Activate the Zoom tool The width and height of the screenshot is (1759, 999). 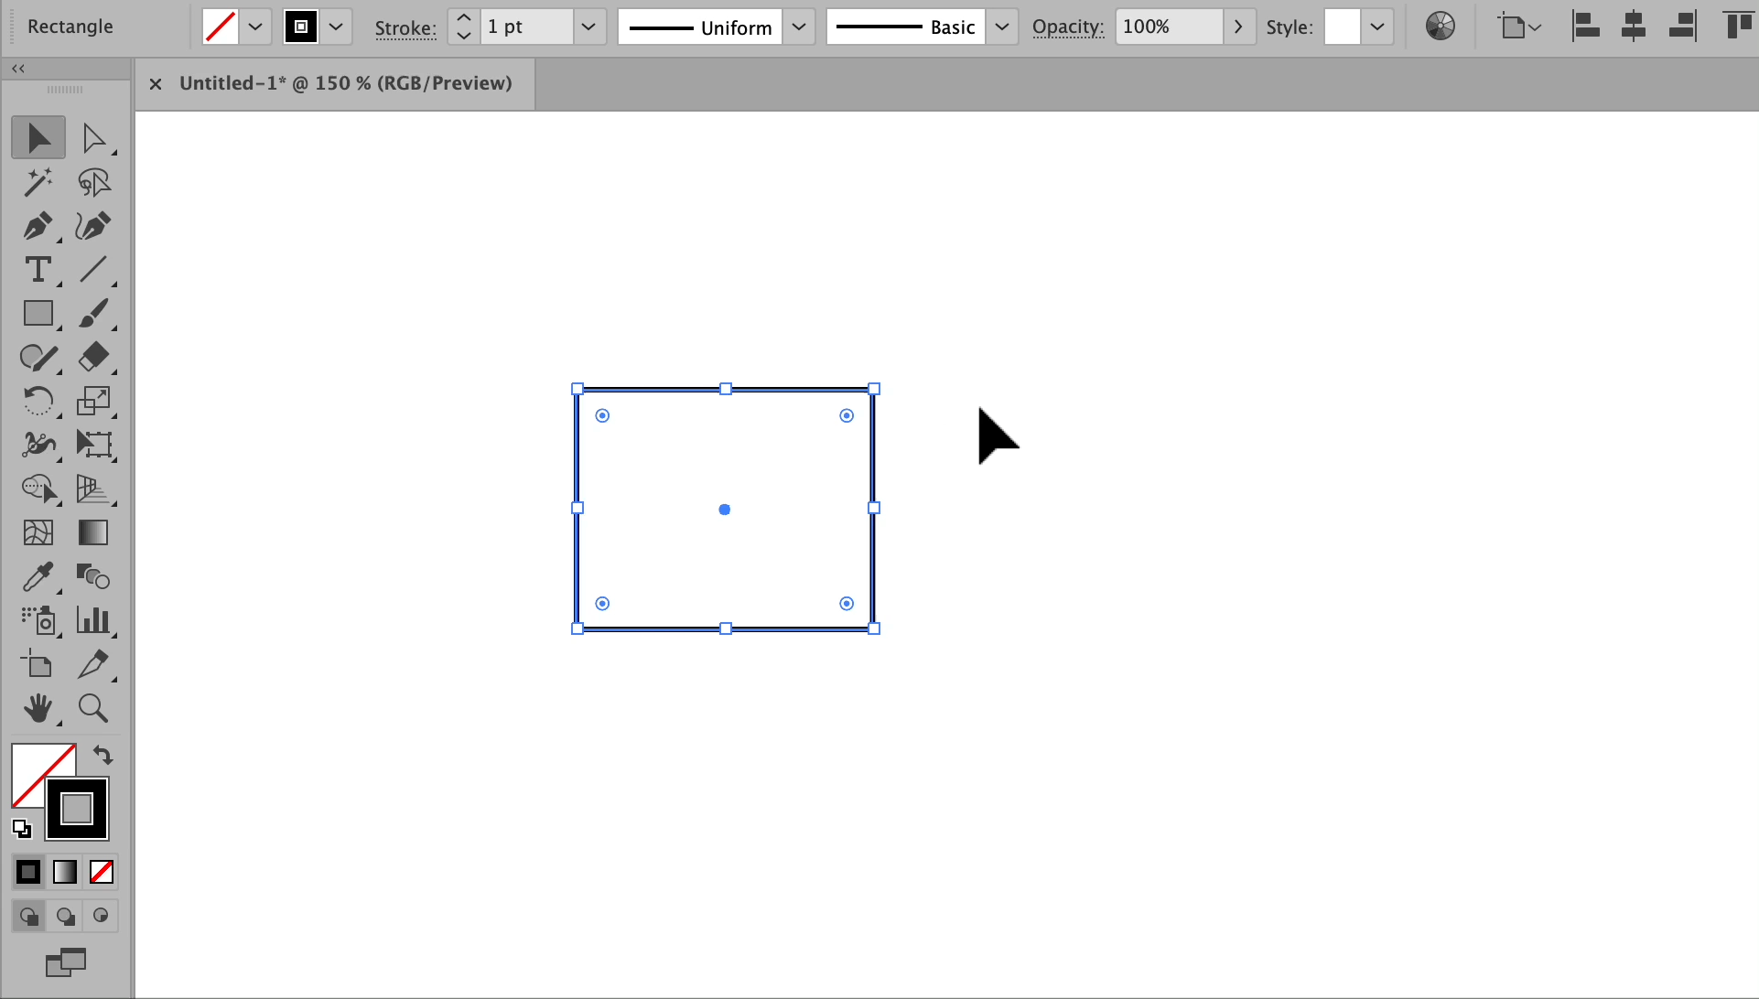pyautogui.click(x=92, y=708)
